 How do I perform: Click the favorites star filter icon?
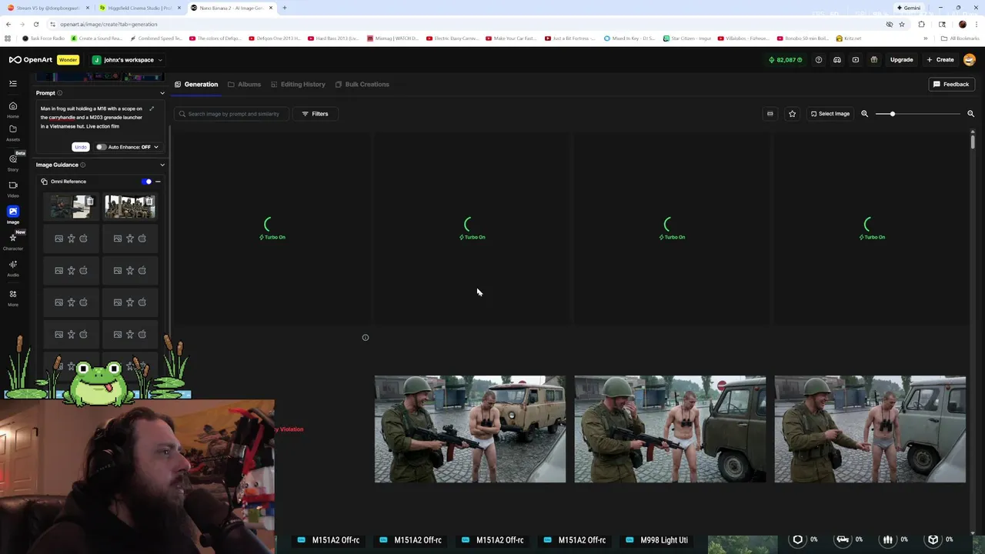tap(792, 114)
